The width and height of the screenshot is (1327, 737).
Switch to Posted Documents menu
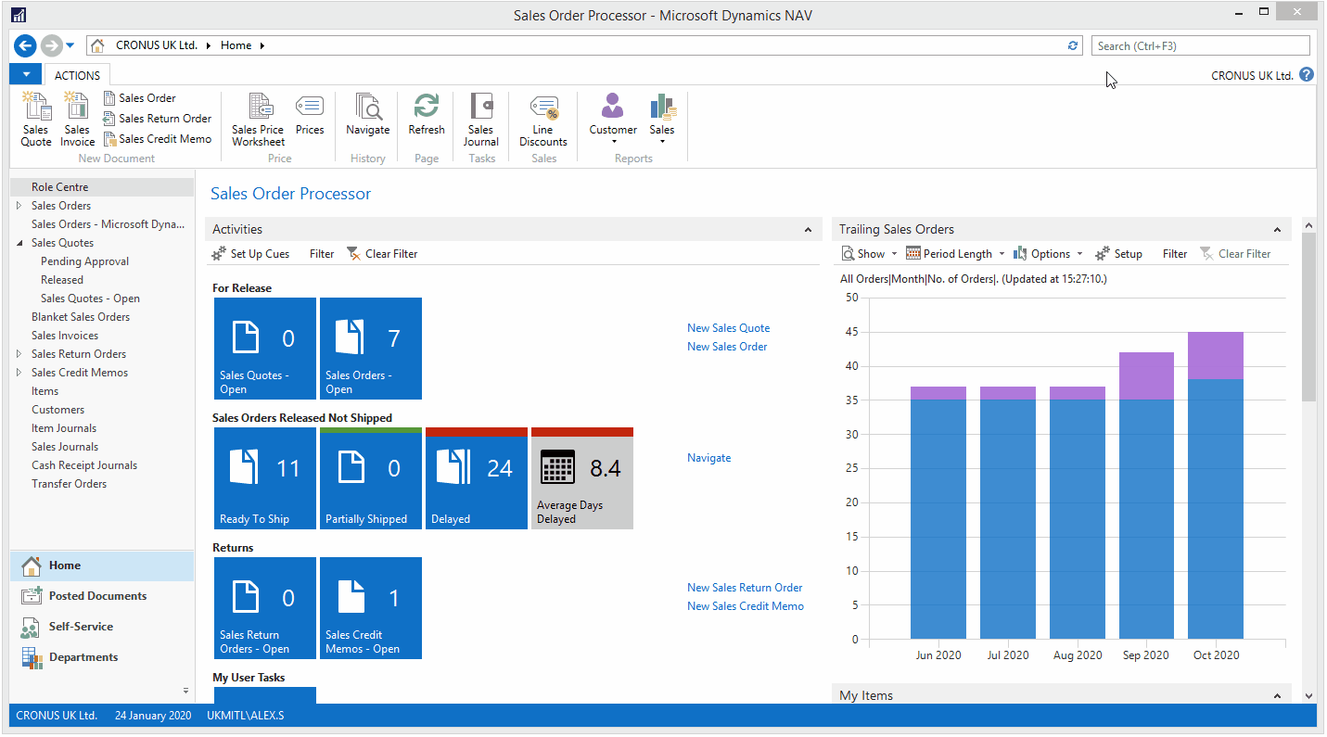click(x=102, y=596)
